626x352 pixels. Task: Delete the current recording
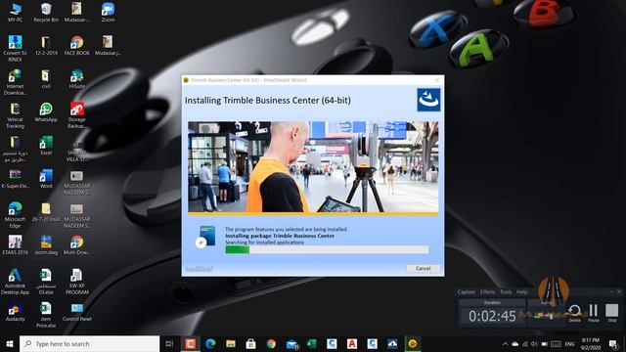575,313
